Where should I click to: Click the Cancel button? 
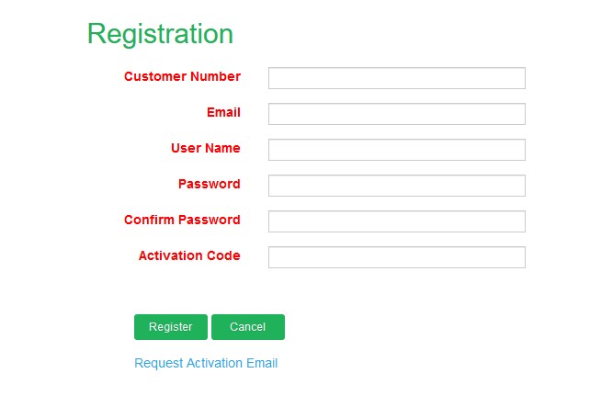247,327
